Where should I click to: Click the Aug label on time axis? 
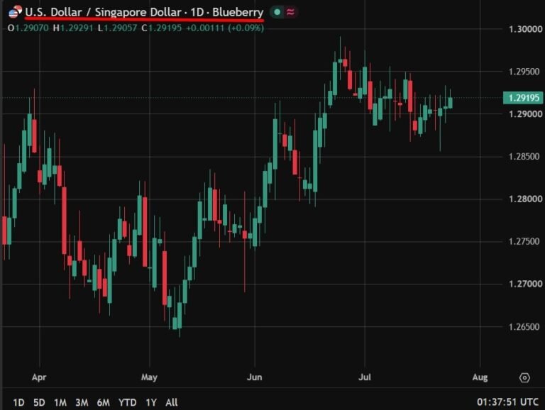tap(480, 377)
